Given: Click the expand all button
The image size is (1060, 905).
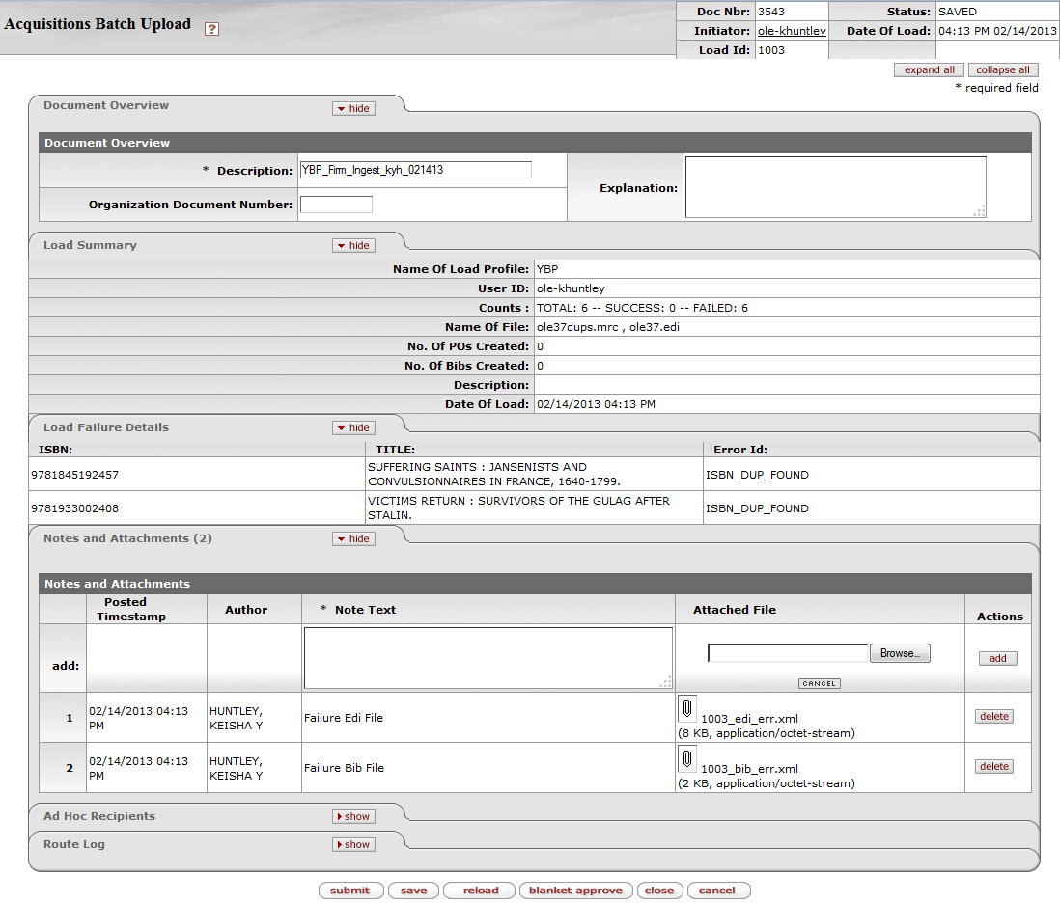Looking at the screenshot, I should [x=929, y=70].
